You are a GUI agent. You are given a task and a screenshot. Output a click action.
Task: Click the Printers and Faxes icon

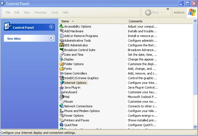[x=61, y=120]
